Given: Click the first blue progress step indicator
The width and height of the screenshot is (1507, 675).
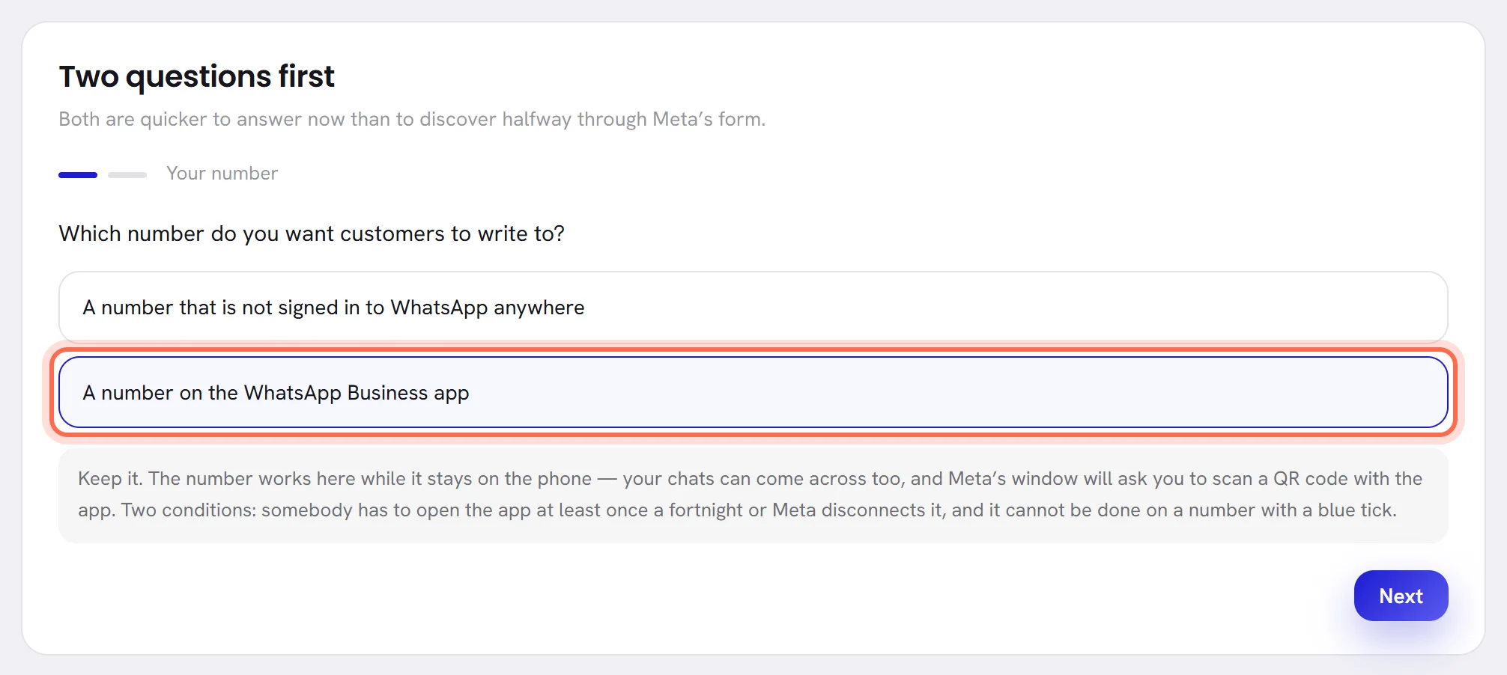Looking at the screenshot, I should (x=78, y=175).
